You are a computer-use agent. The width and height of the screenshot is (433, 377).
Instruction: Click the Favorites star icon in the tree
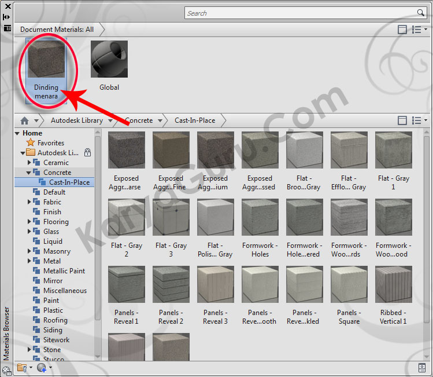[31, 143]
